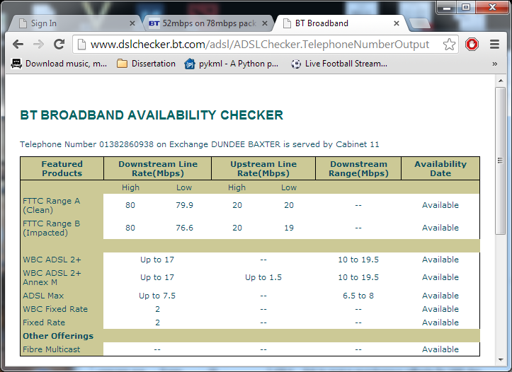
Task: Open the pykml Python bookmark
Action: (232, 64)
